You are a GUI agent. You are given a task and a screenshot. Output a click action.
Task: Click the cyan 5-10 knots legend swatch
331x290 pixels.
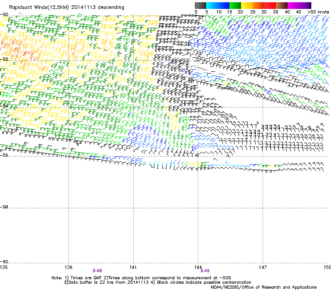pyautogui.click(x=212, y=5)
